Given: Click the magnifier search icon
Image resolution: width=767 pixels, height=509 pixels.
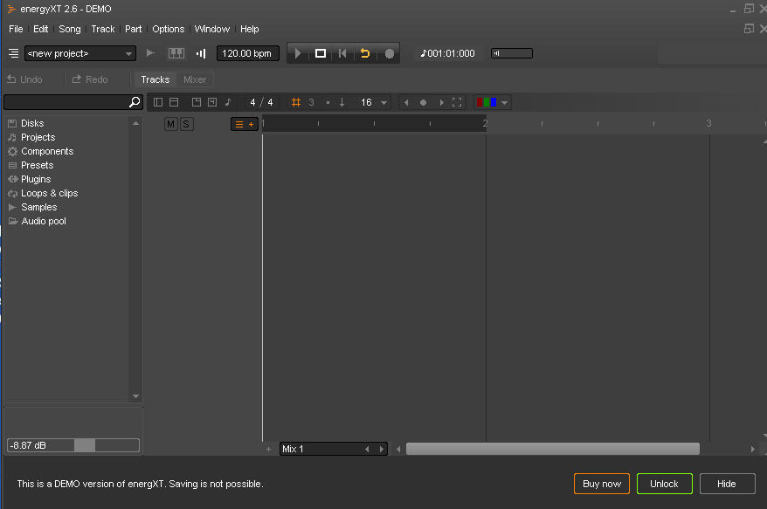Looking at the screenshot, I should pyautogui.click(x=135, y=102).
